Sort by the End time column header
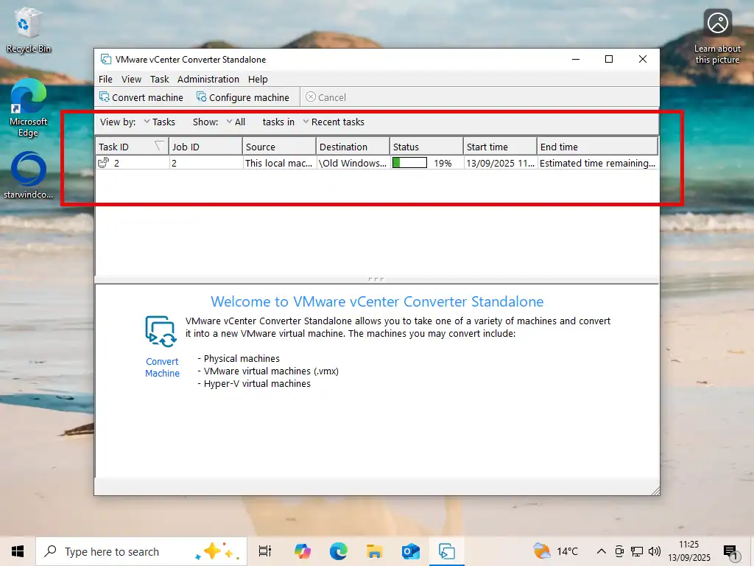Image resolution: width=754 pixels, height=566 pixels. point(597,147)
